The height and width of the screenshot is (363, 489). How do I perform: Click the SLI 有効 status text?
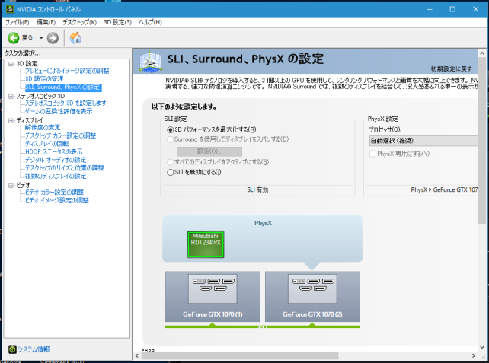point(257,189)
